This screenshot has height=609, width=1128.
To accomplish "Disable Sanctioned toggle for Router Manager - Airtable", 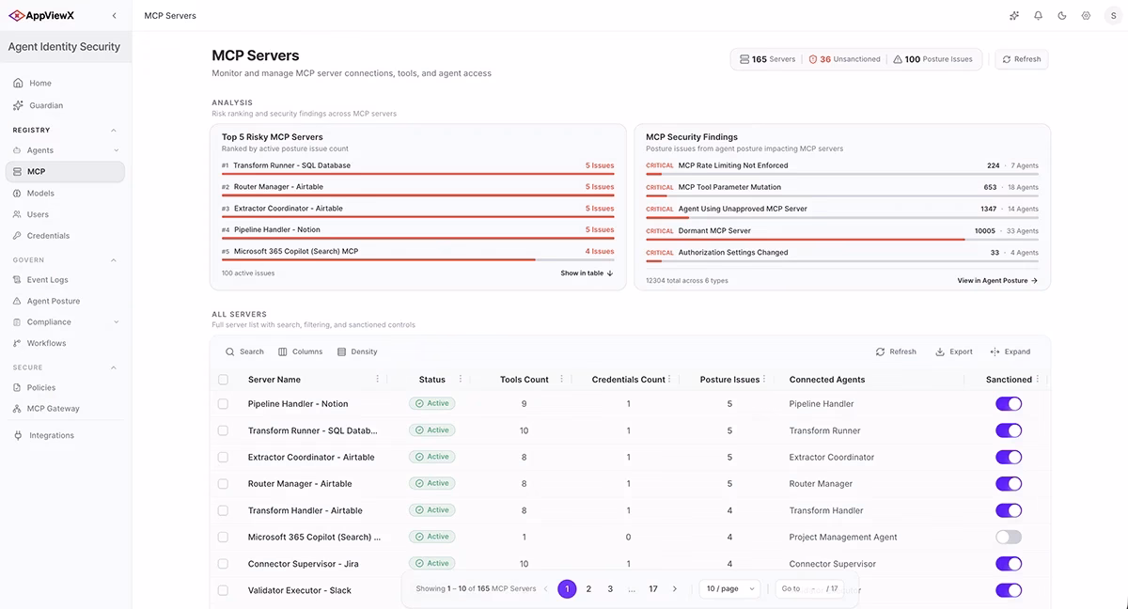I will 1009,484.
